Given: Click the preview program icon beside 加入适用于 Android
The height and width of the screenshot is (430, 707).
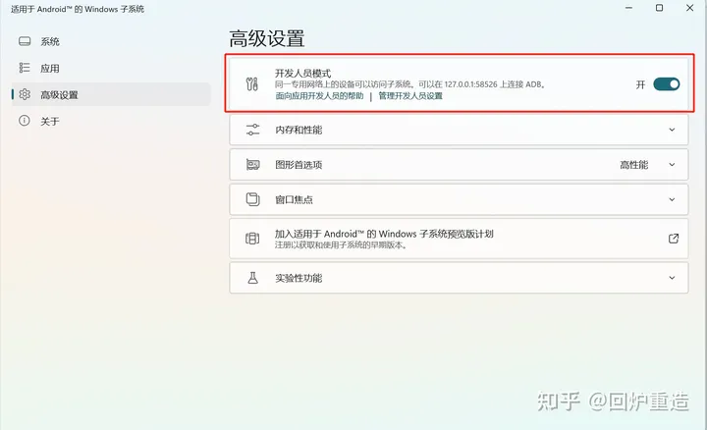Looking at the screenshot, I should click(x=252, y=239).
